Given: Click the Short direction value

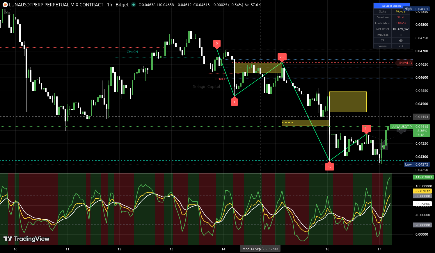Looking at the screenshot, I should click(x=401, y=17).
